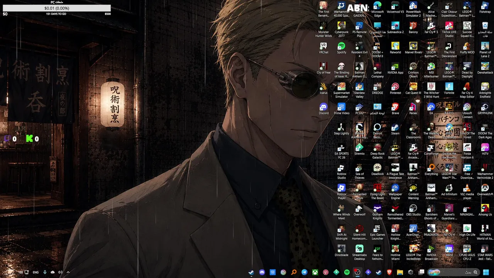Launch the Deadlock desktop shortcut

(377, 170)
